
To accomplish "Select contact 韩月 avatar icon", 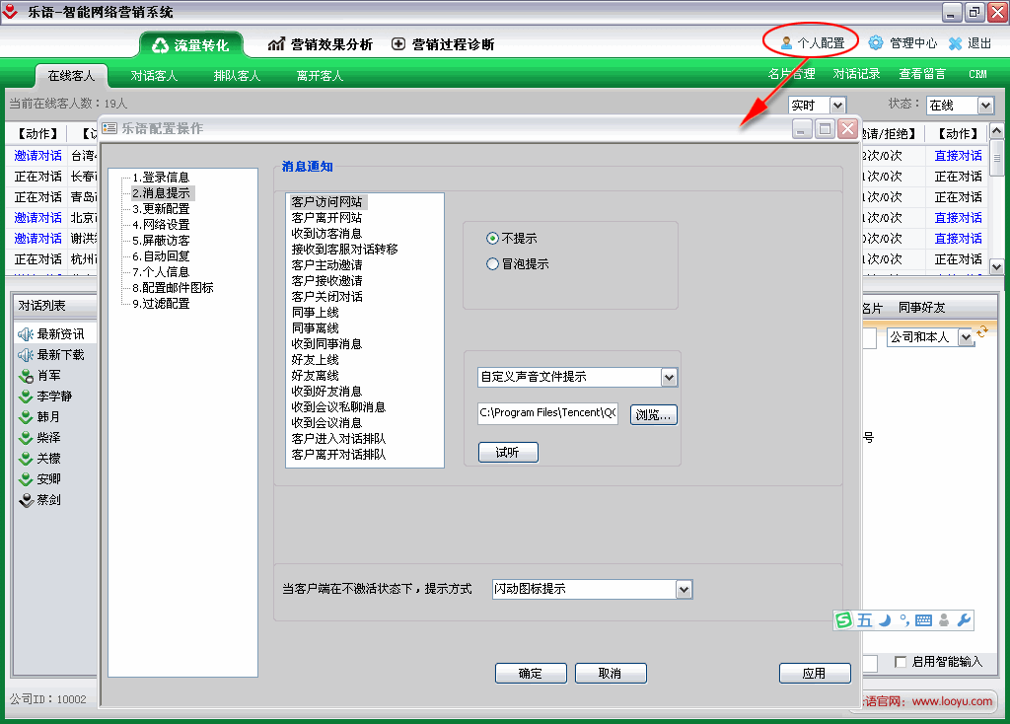I will 26,417.
